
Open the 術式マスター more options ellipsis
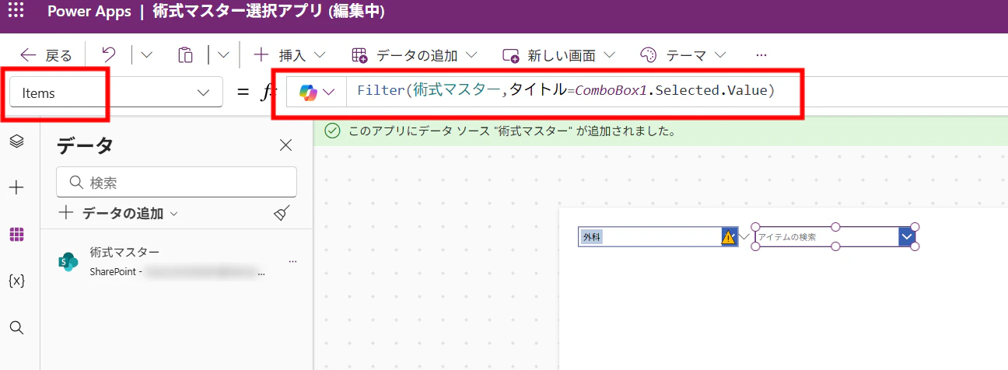[292, 262]
